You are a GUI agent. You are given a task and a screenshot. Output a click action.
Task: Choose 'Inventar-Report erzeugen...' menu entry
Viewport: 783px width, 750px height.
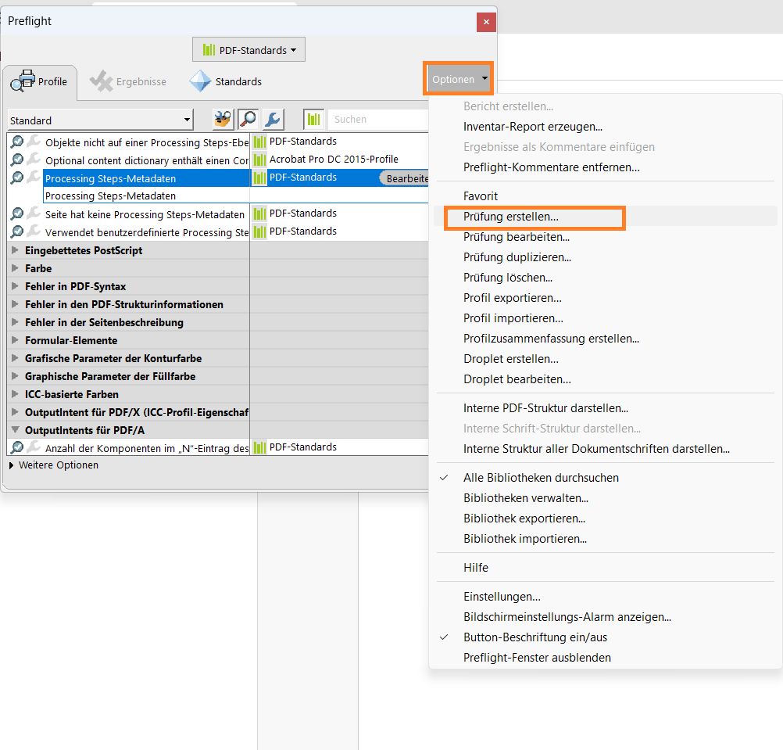[x=533, y=127]
